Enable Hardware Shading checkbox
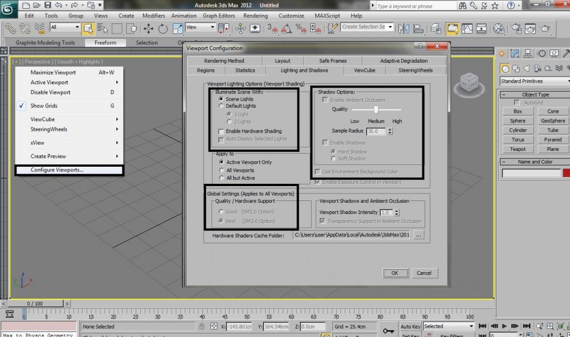 (221, 131)
